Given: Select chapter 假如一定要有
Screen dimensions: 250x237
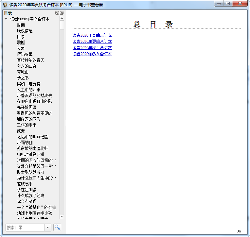Looking at the screenshot, I should tap(29, 84).
